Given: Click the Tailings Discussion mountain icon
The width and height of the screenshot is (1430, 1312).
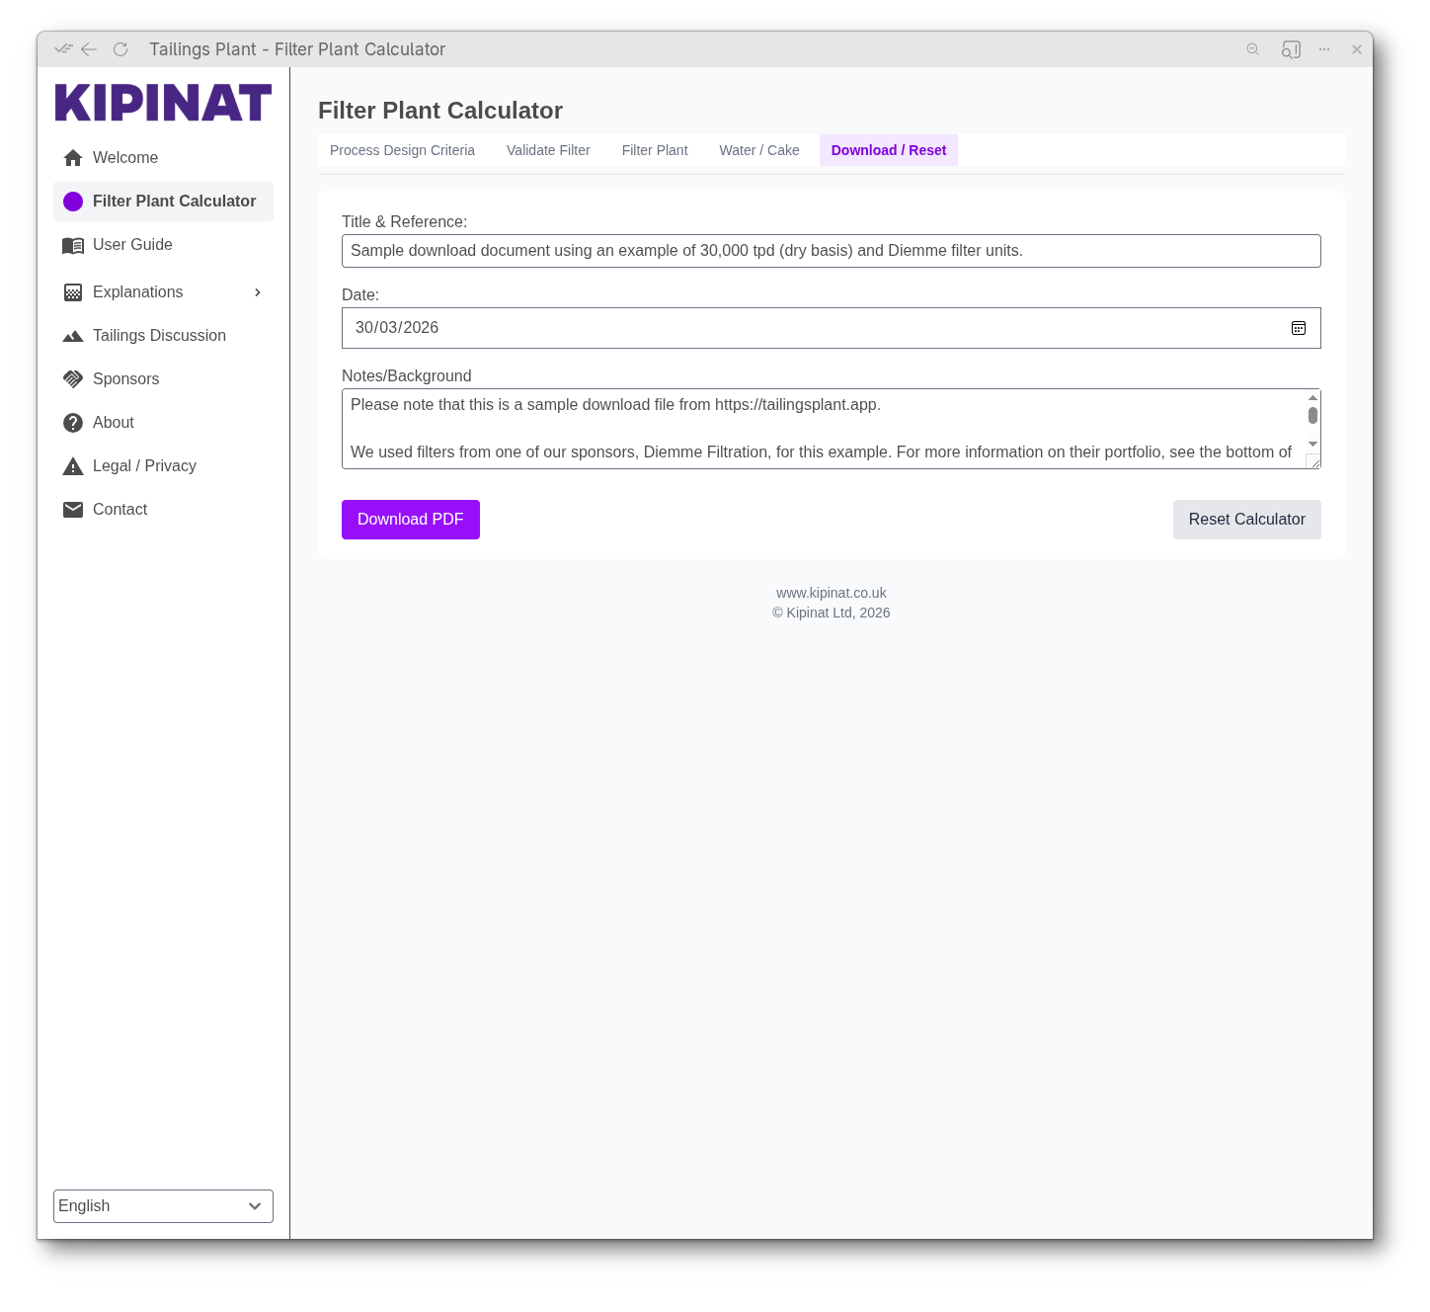Looking at the screenshot, I should pyautogui.click(x=73, y=336).
